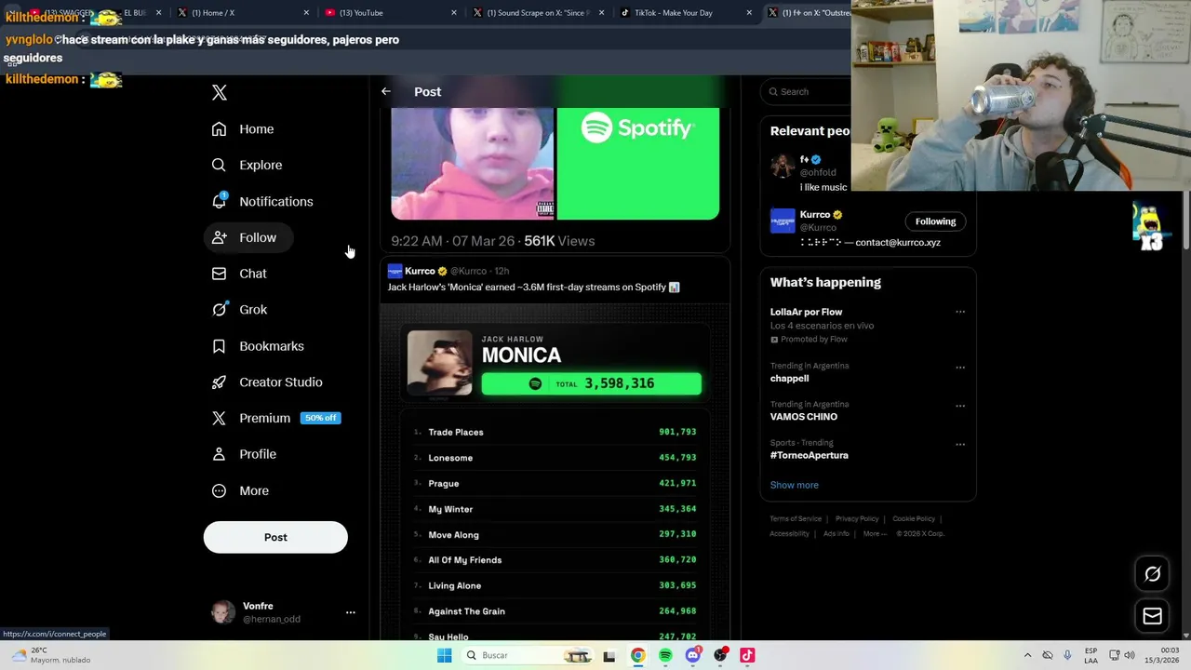
Task: Open Bookmarks from the sidebar
Action: pyautogui.click(x=259, y=346)
